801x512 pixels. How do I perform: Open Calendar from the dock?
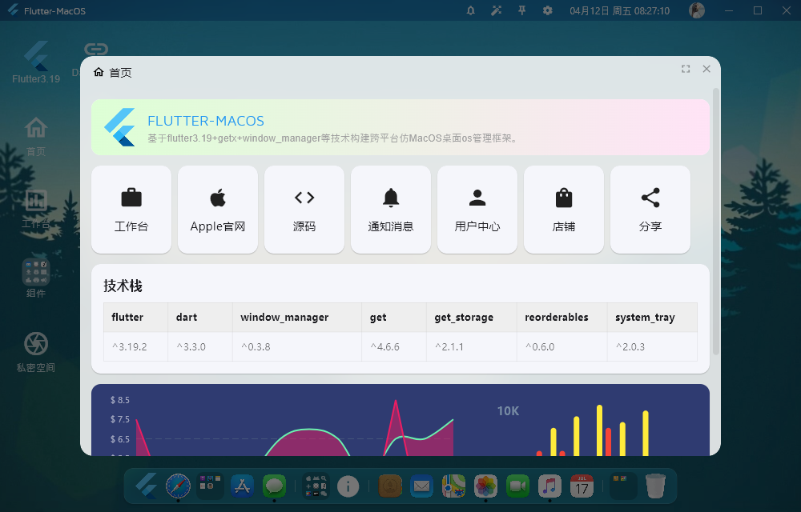point(582,486)
